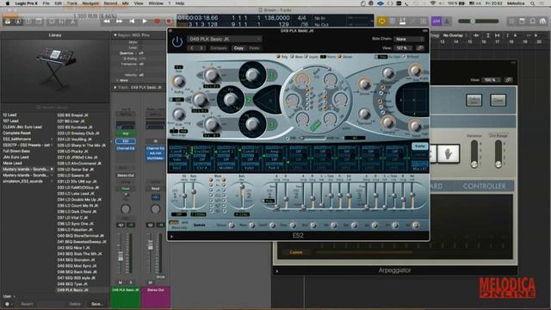
Task: Click the ES2 instrument slot button
Action: (126, 141)
